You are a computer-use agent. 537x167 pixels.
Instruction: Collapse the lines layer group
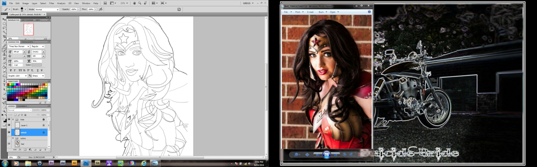13,119
